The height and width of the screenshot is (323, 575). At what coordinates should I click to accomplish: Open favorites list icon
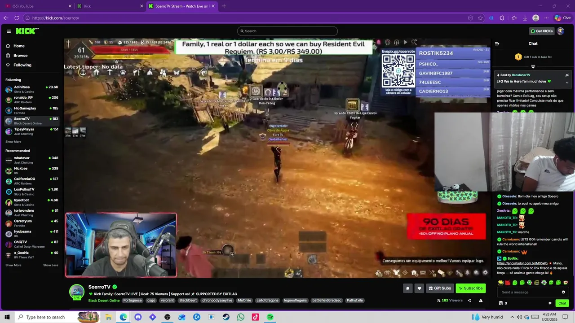click(514, 18)
